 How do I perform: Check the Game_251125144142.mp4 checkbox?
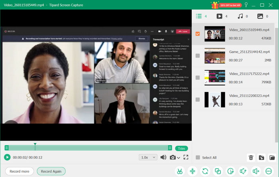point(198,56)
